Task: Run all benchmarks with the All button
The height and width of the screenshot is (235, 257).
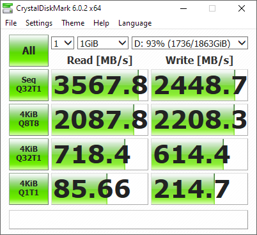Action: click(29, 51)
